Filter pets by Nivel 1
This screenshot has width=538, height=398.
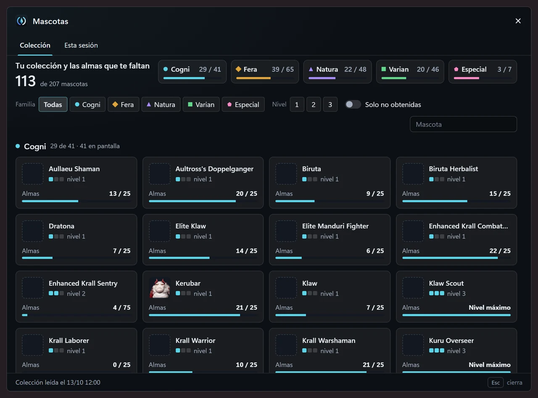point(297,104)
